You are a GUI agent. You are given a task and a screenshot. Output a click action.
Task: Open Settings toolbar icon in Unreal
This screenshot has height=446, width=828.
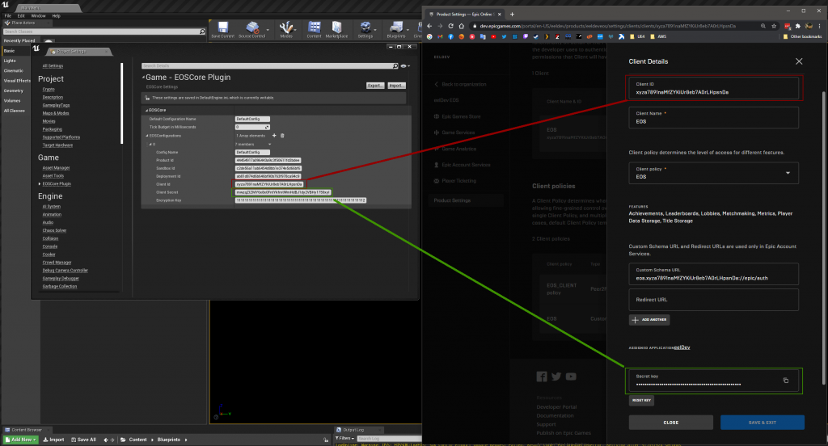pyautogui.click(x=365, y=27)
